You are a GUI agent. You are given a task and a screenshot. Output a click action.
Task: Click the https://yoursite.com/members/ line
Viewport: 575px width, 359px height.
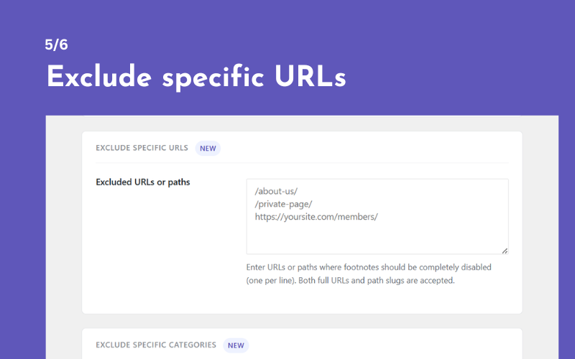point(316,217)
